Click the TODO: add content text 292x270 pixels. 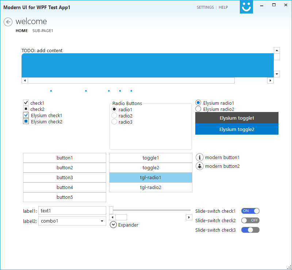tap(42, 50)
